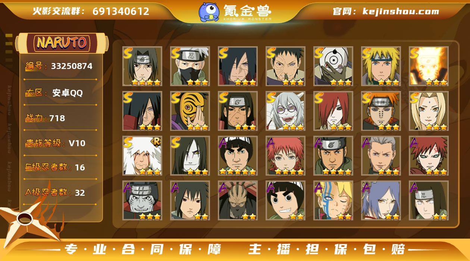Select the orange spiral-mask Tobi portrait
This screenshot has height=261, width=470.
pos(190,111)
